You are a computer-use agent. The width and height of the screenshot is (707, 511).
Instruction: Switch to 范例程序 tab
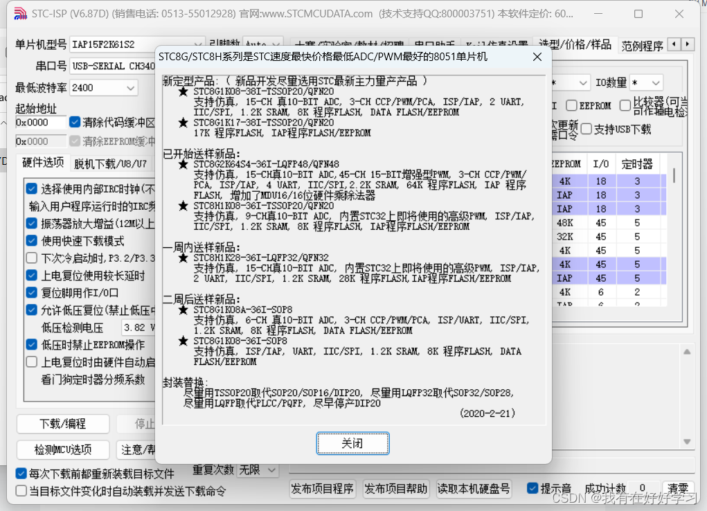pyautogui.click(x=642, y=46)
